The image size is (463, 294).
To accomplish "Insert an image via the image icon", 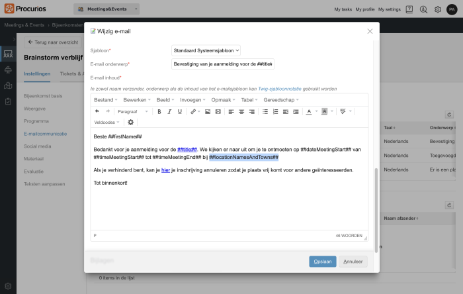I will [208, 111].
